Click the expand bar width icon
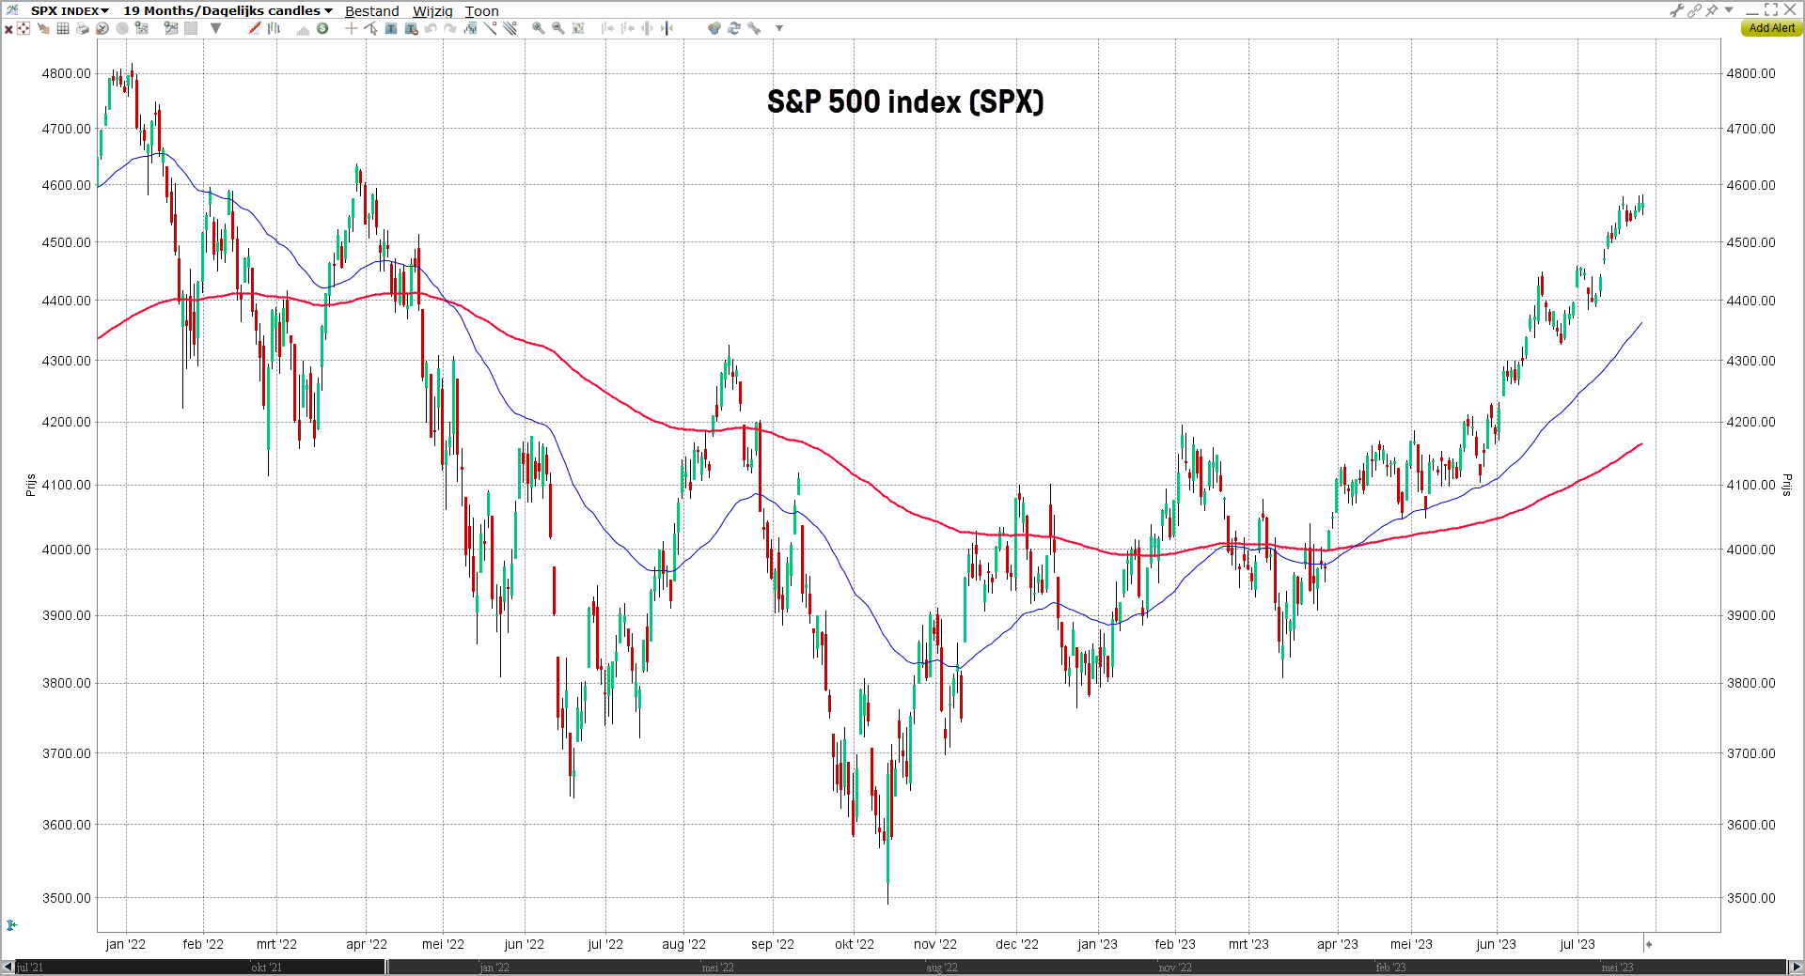The width and height of the screenshot is (1805, 976). tap(647, 28)
